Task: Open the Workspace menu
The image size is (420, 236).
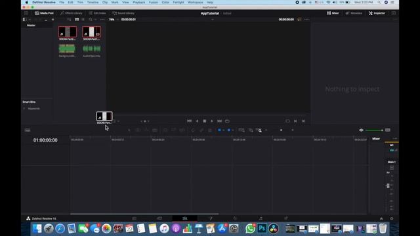Action: point(196,2)
